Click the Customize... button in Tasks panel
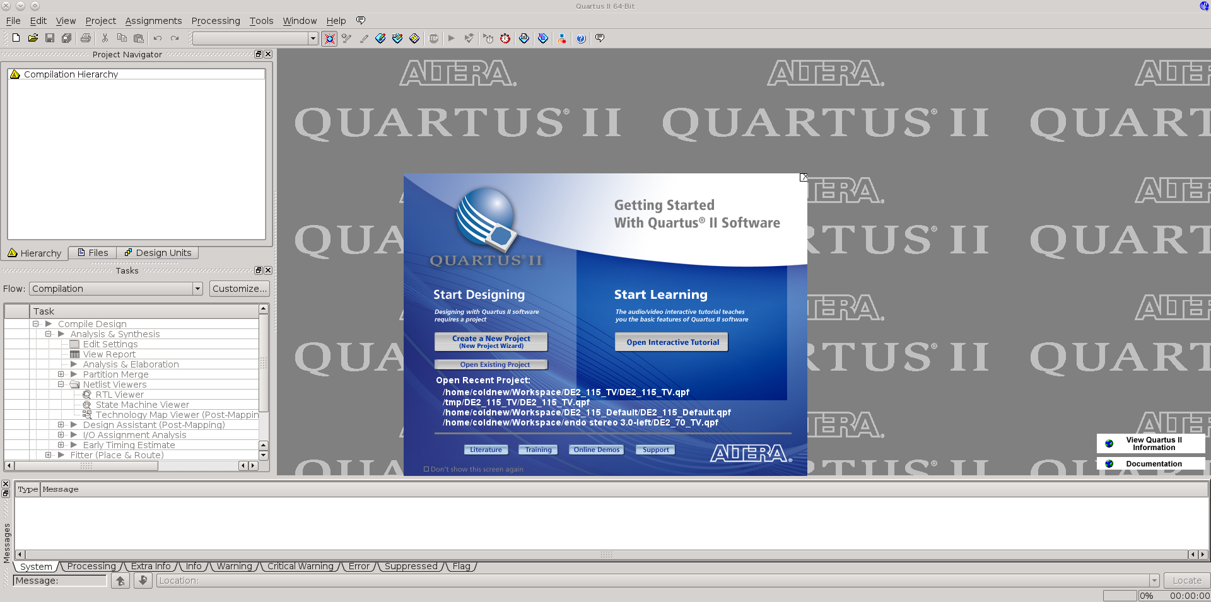1211x602 pixels. point(239,289)
